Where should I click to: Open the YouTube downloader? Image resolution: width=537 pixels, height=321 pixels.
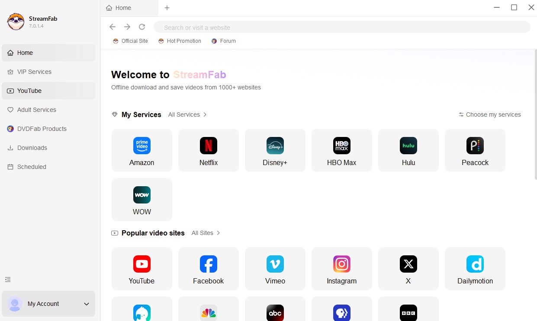click(141, 268)
